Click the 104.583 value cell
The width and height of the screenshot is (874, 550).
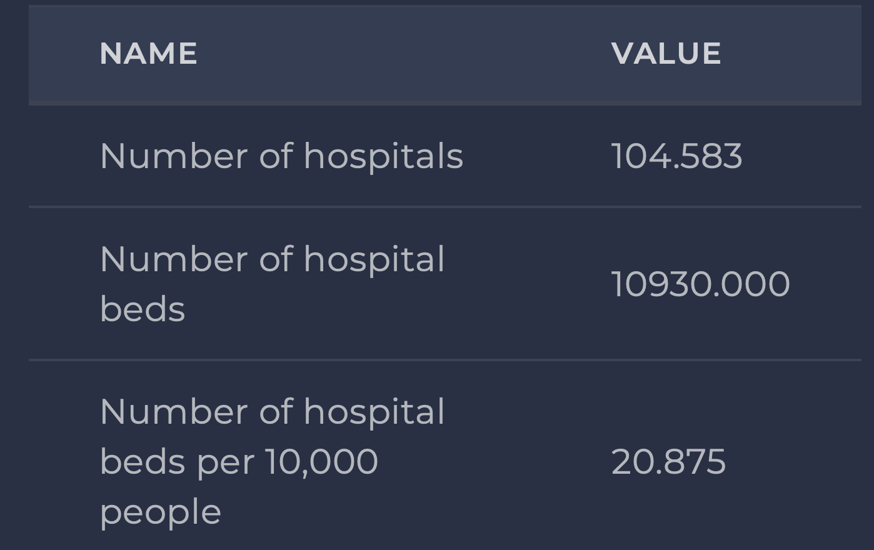(x=676, y=156)
